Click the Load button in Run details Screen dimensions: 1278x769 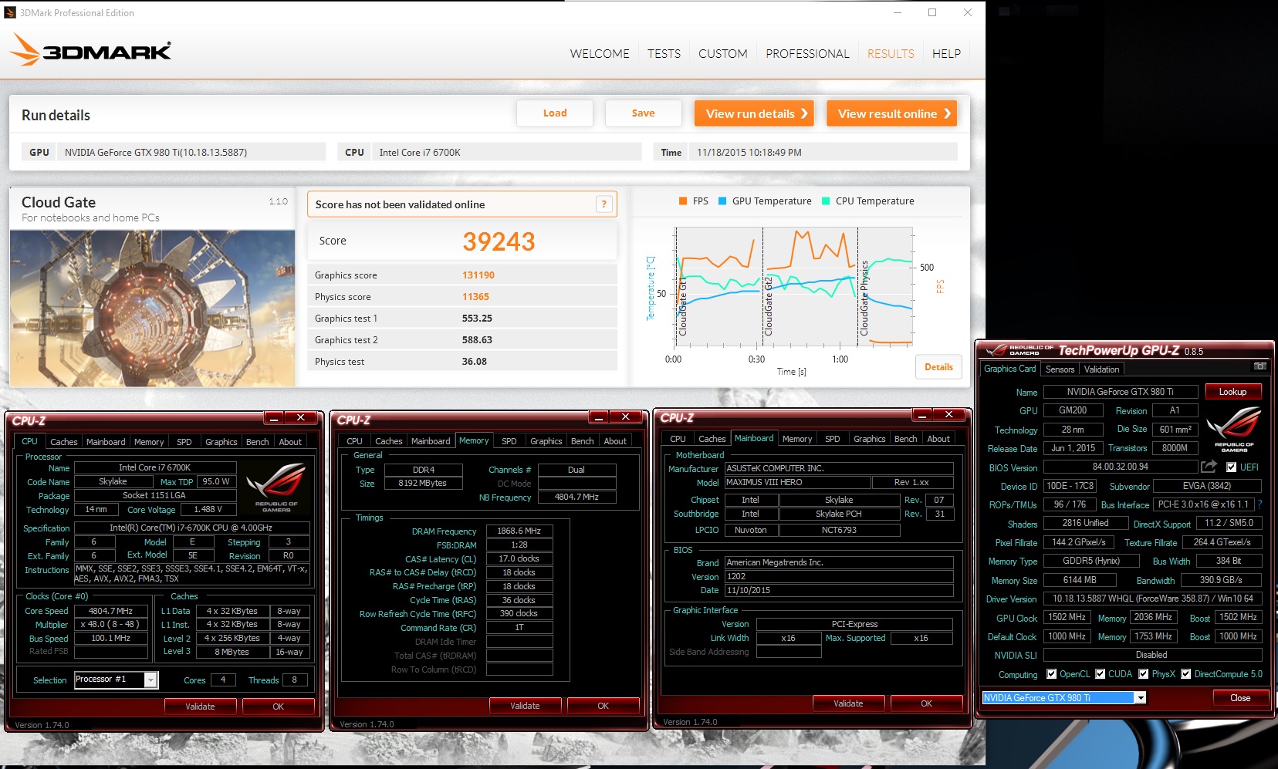pos(555,113)
